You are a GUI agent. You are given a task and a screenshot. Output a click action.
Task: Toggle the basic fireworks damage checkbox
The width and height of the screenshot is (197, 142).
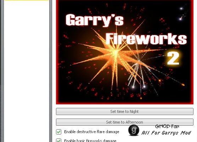59,140
